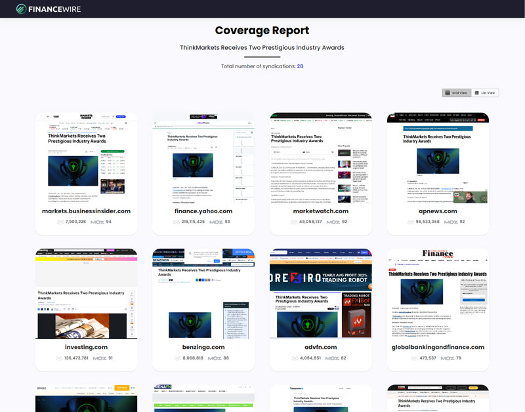The width and height of the screenshot is (525, 412).
Task: Switch to List View
Action: pos(485,93)
